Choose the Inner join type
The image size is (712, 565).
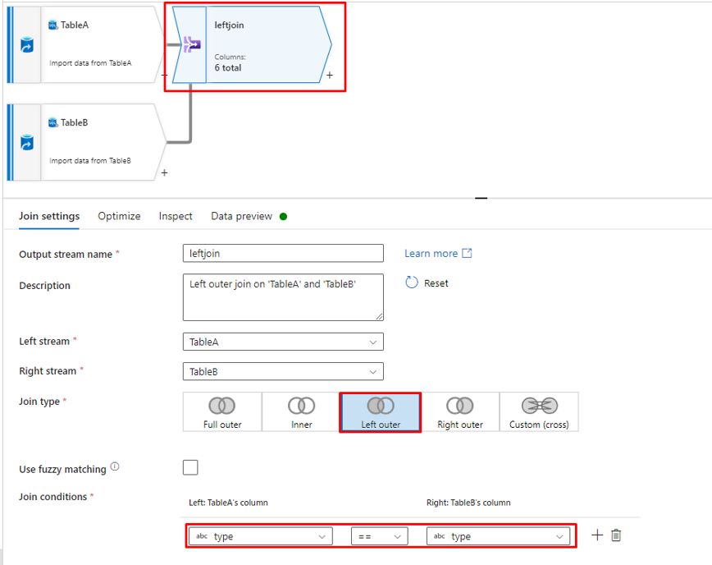[x=301, y=411]
